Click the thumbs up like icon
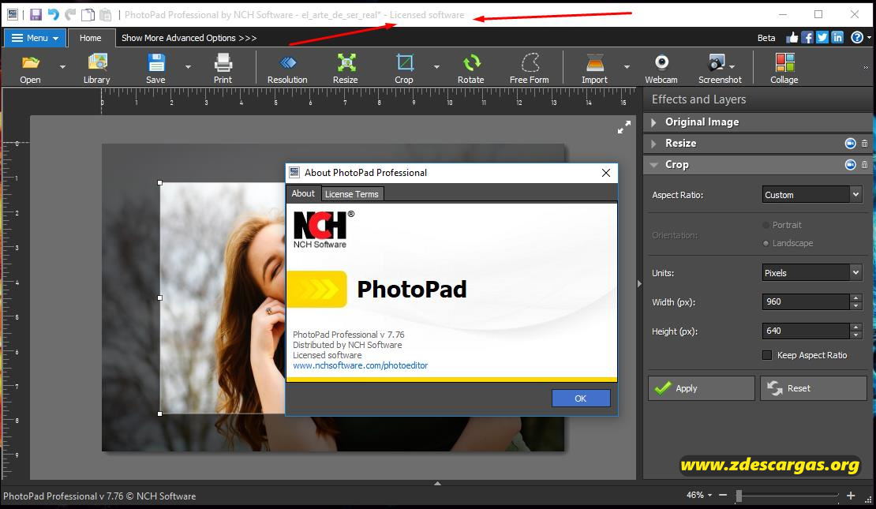The width and height of the screenshot is (876, 509). pyautogui.click(x=792, y=37)
